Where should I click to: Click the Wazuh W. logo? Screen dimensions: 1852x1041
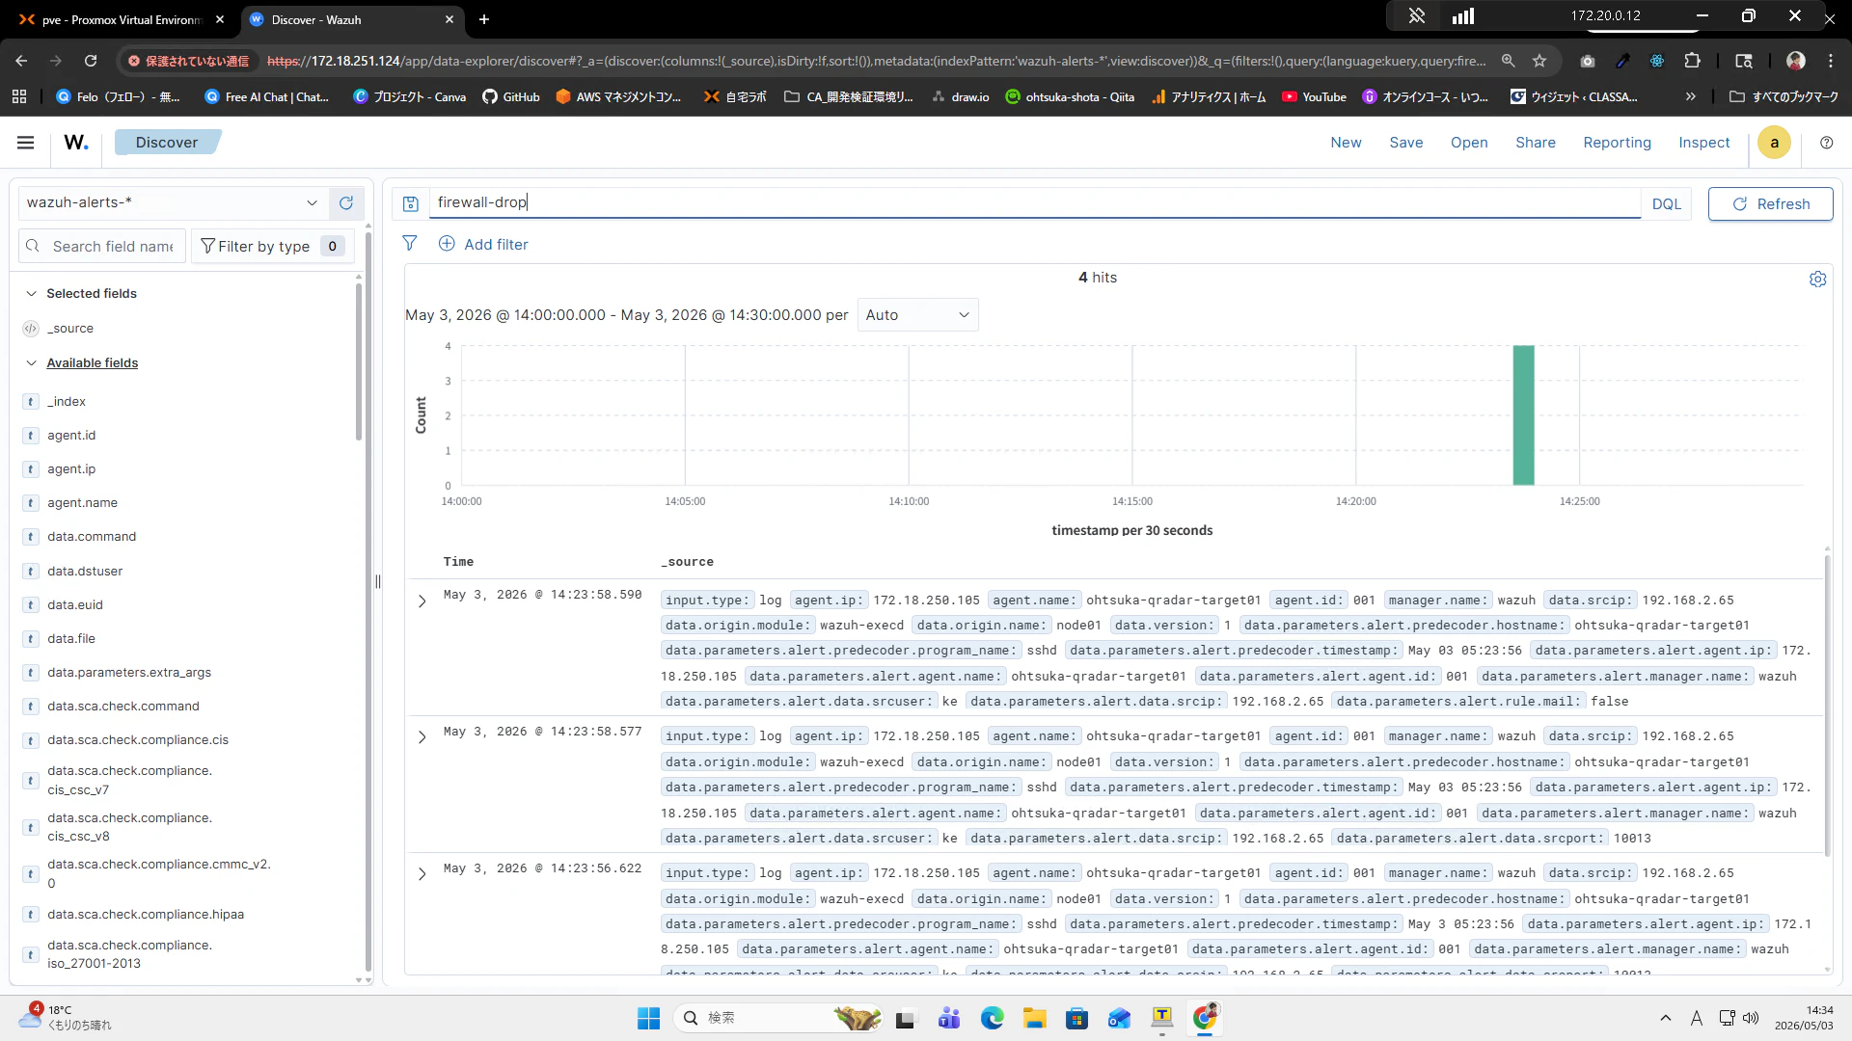click(76, 143)
